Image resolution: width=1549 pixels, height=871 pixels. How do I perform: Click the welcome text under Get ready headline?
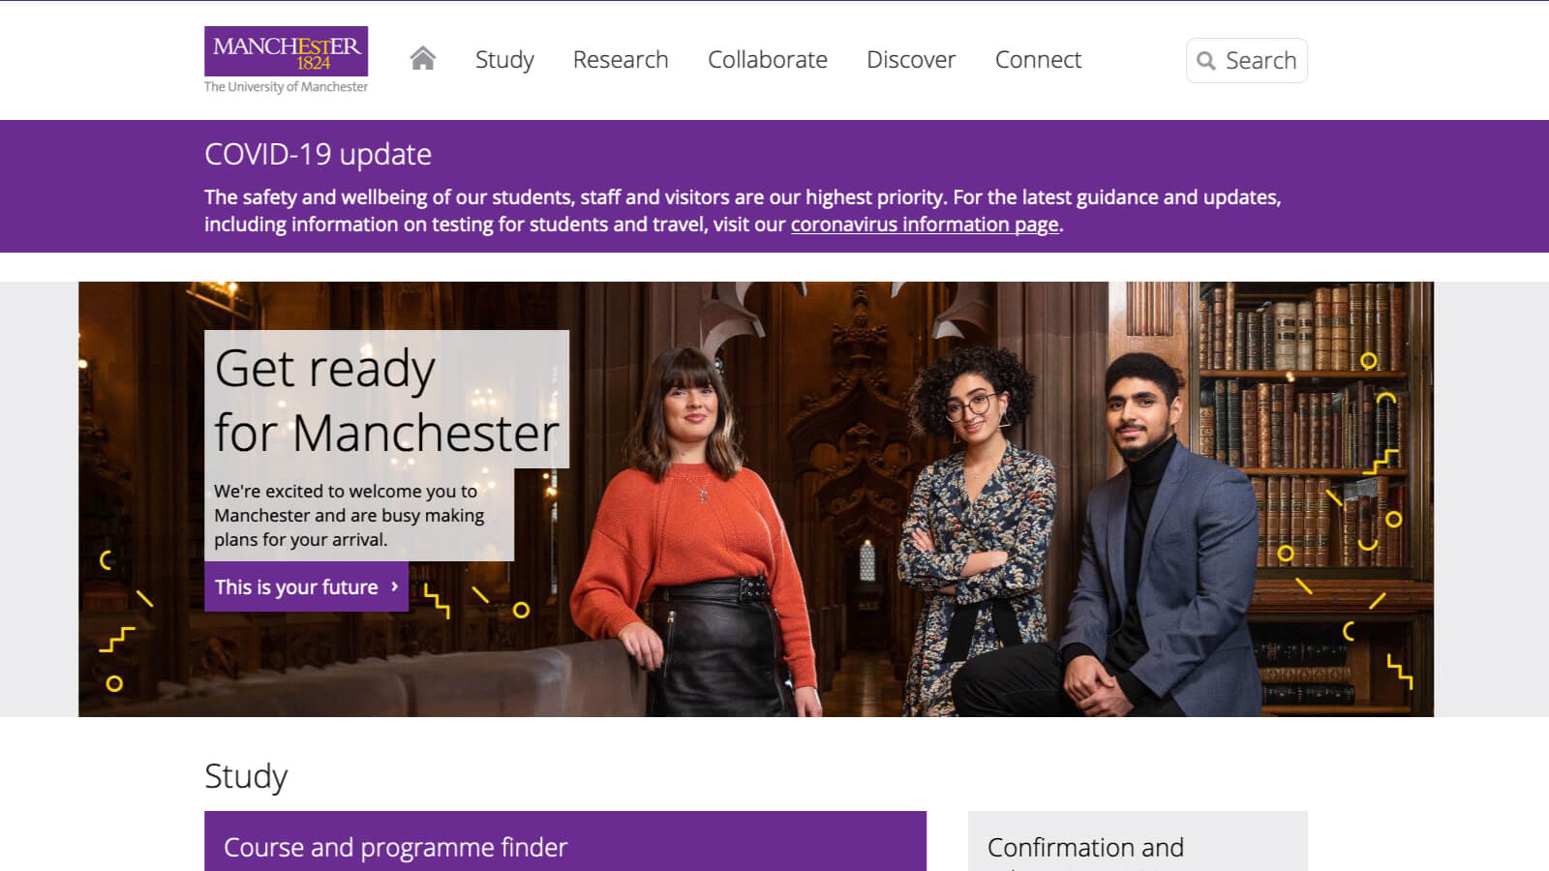pos(349,515)
